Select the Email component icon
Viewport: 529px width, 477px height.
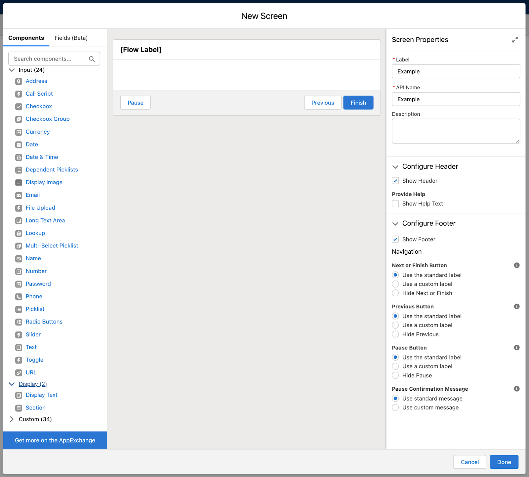click(19, 195)
